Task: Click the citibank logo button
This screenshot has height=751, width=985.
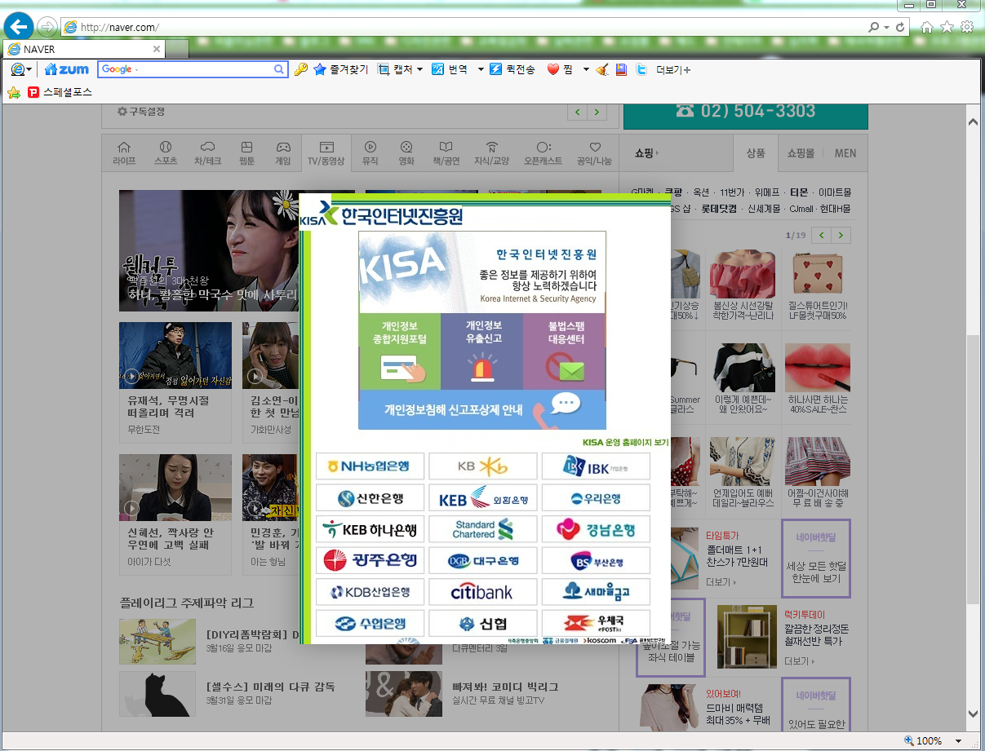Action: (x=482, y=592)
